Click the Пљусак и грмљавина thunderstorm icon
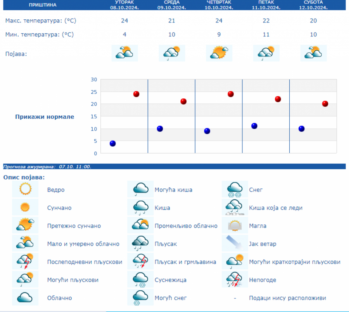 [x=140, y=262]
